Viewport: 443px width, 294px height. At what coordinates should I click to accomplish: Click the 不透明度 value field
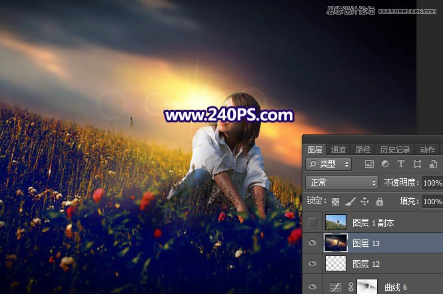pos(432,182)
